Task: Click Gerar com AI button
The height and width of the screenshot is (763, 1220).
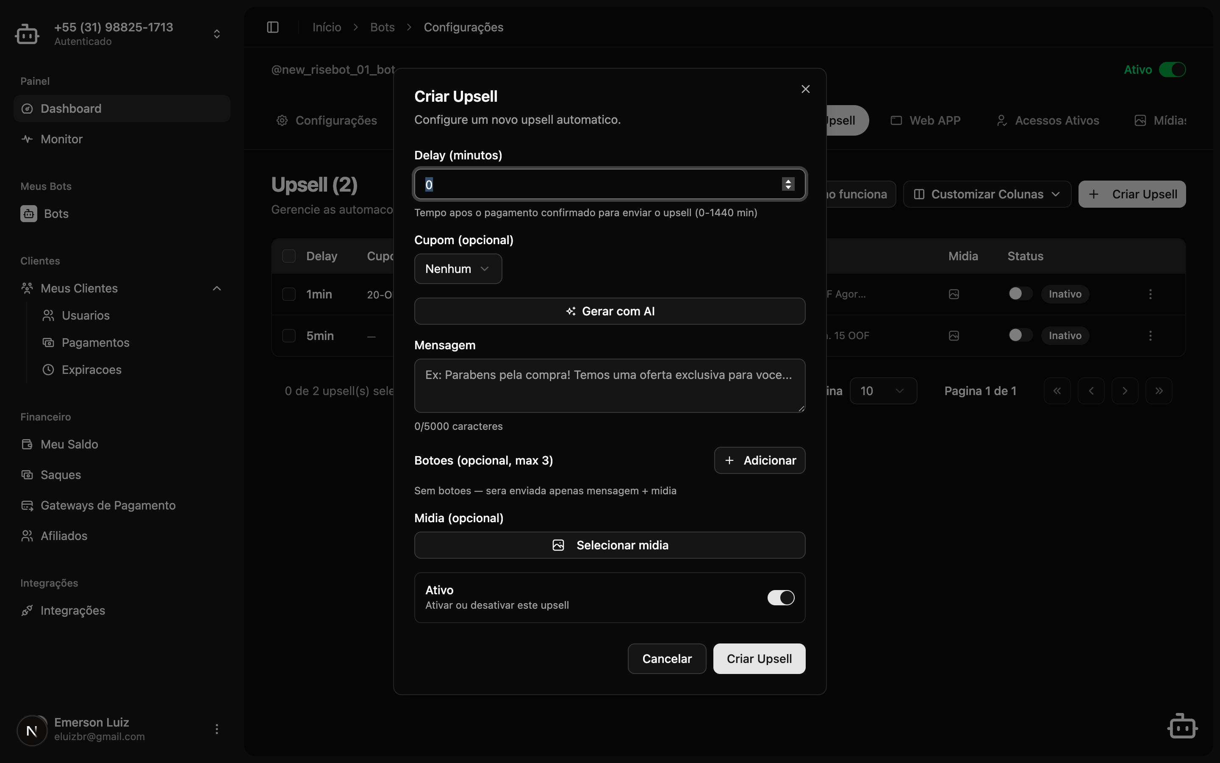Action: (x=610, y=312)
